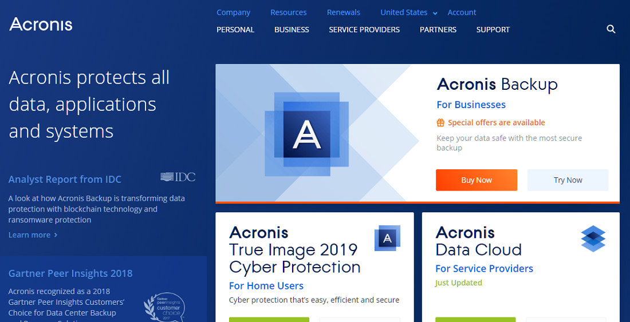This screenshot has height=322, width=630.
Task: Open the Renewals link
Action: click(344, 13)
